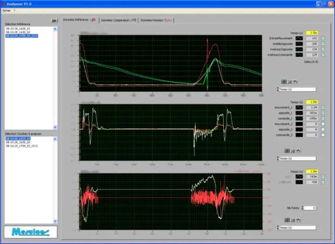Image resolution: width=335 pixels, height=244 pixels.
Task: Click bottom graph yellow Temps value 1.5m
Action: [312, 171]
